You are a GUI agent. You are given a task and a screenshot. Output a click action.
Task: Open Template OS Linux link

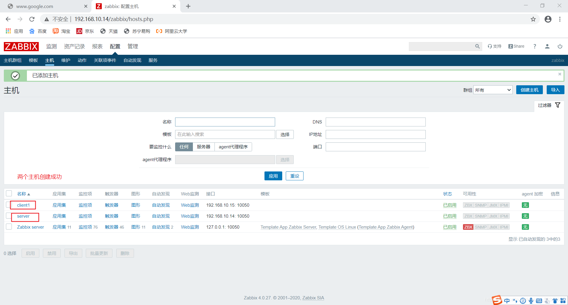pos(337,227)
